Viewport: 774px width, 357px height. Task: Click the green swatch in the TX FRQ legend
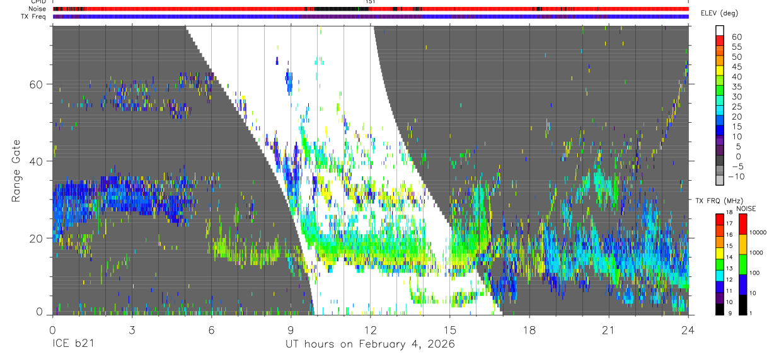[x=720, y=264]
